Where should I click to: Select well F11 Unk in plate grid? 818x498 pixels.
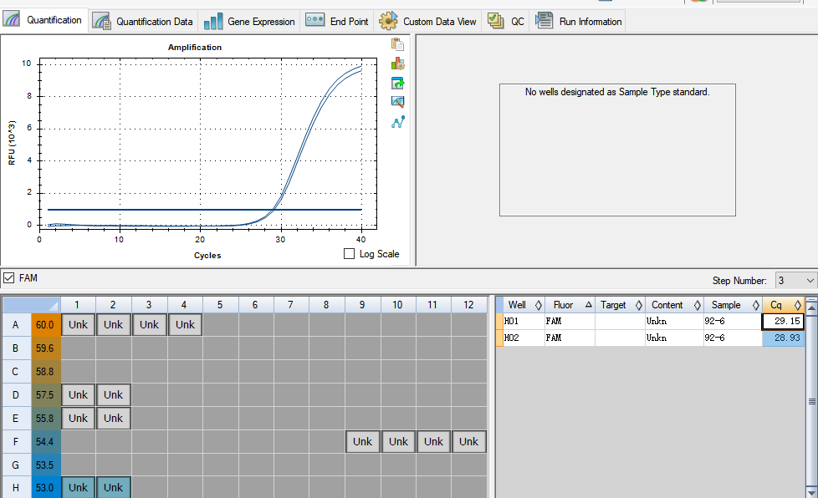pyautogui.click(x=433, y=442)
